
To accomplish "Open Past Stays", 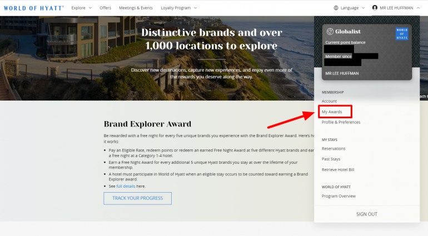I will click(331, 159).
